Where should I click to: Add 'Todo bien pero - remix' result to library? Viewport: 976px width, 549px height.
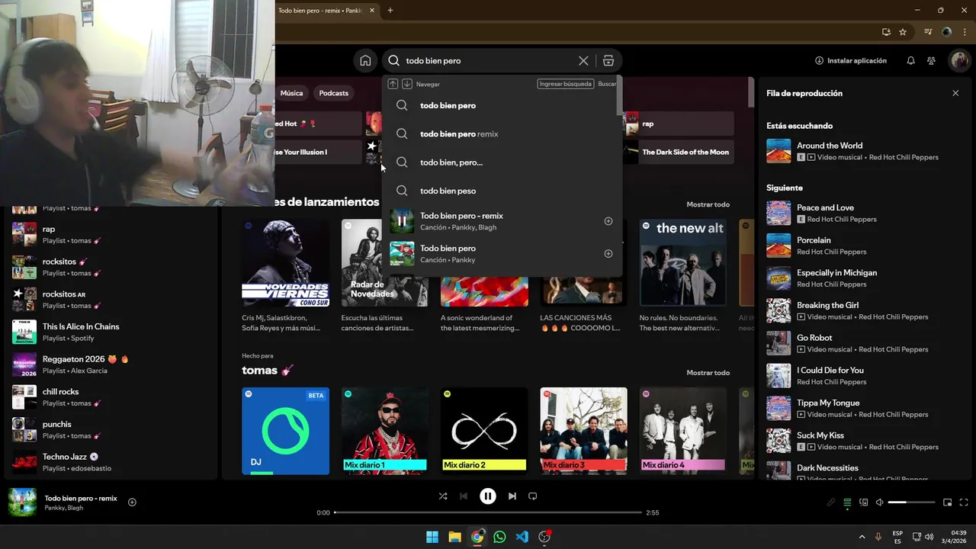tap(608, 221)
